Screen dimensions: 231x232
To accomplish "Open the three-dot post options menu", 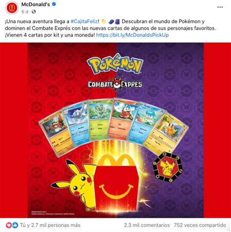I will tap(220, 7).
